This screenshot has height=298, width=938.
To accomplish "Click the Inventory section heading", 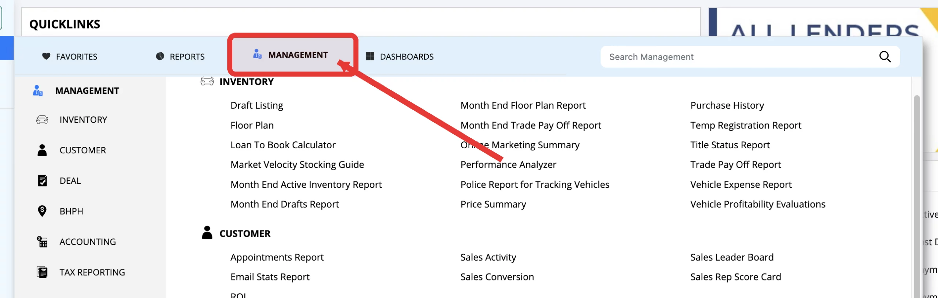I will click(247, 82).
